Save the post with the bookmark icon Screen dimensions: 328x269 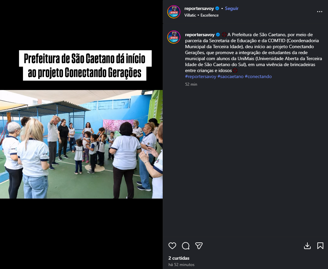pos(320,246)
